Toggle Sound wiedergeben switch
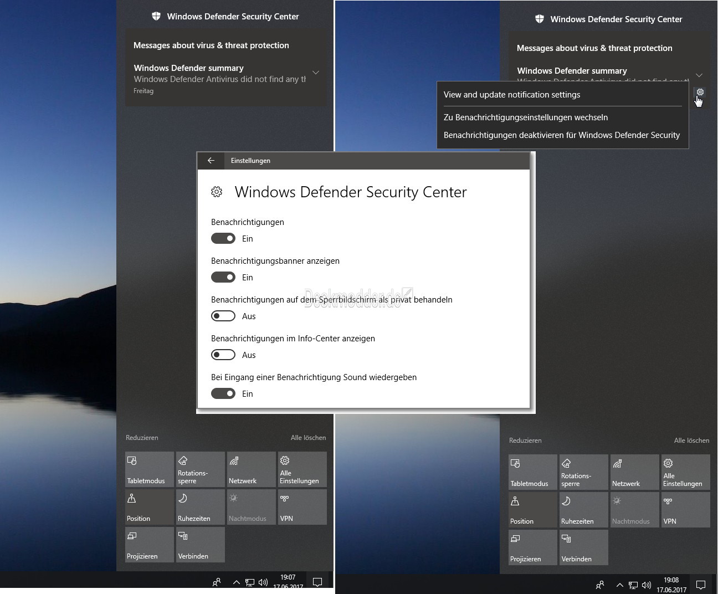Image resolution: width=718 pixels, height=594 pixels. click(223, 393)
